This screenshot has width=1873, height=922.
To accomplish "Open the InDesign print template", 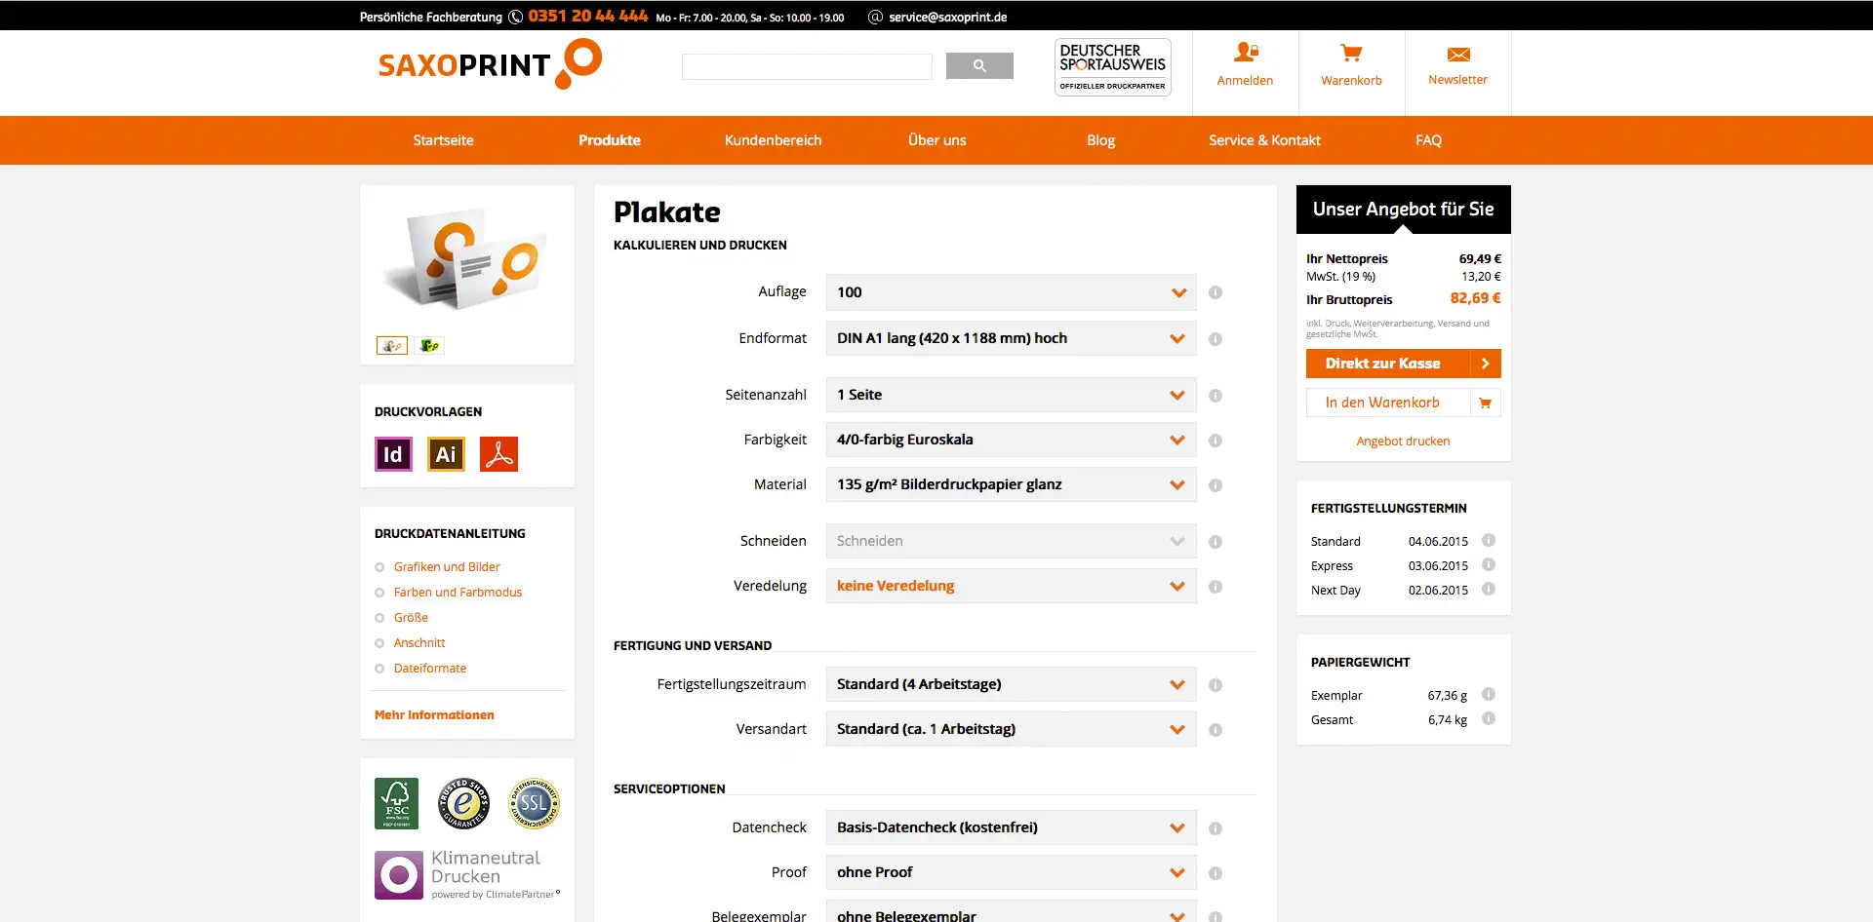I will 393,453.
